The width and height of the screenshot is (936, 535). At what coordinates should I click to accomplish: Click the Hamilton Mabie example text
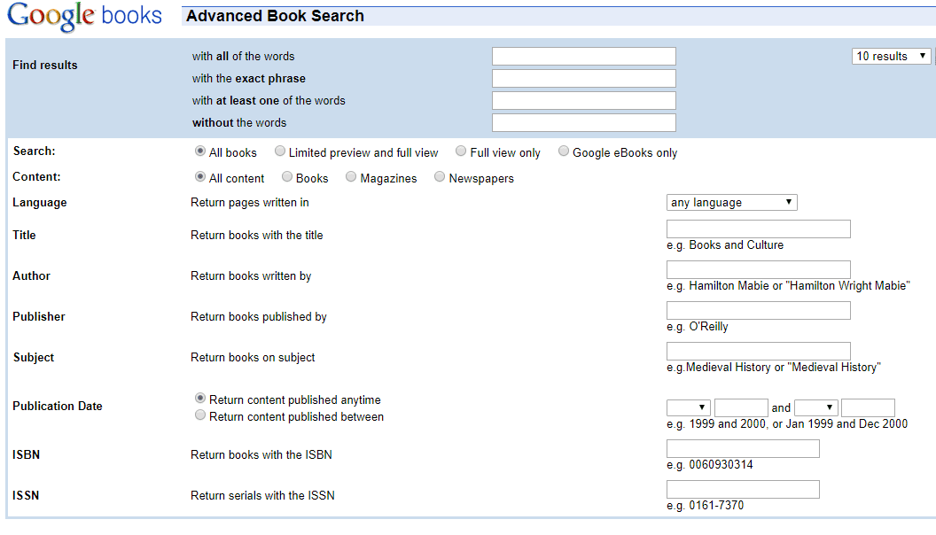click(788, 286)
